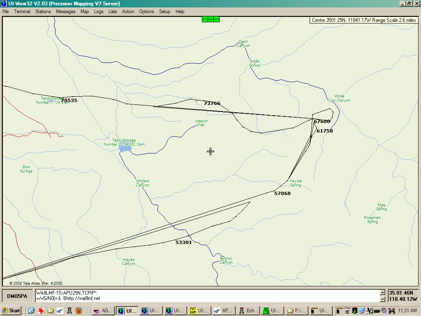The height and width of the screenshot is (316, 421).
Task: Click the red splat icon in quick launch
Action: 41,311
